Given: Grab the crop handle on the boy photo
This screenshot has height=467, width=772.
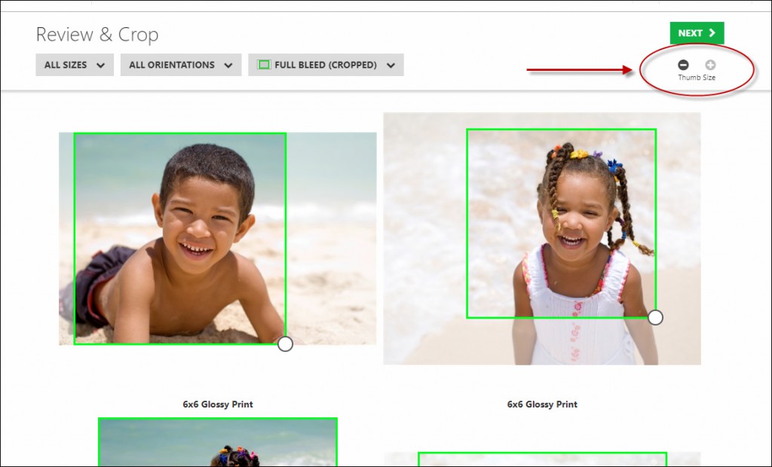Looking at the screenshot, I should [x=285, y=344].
